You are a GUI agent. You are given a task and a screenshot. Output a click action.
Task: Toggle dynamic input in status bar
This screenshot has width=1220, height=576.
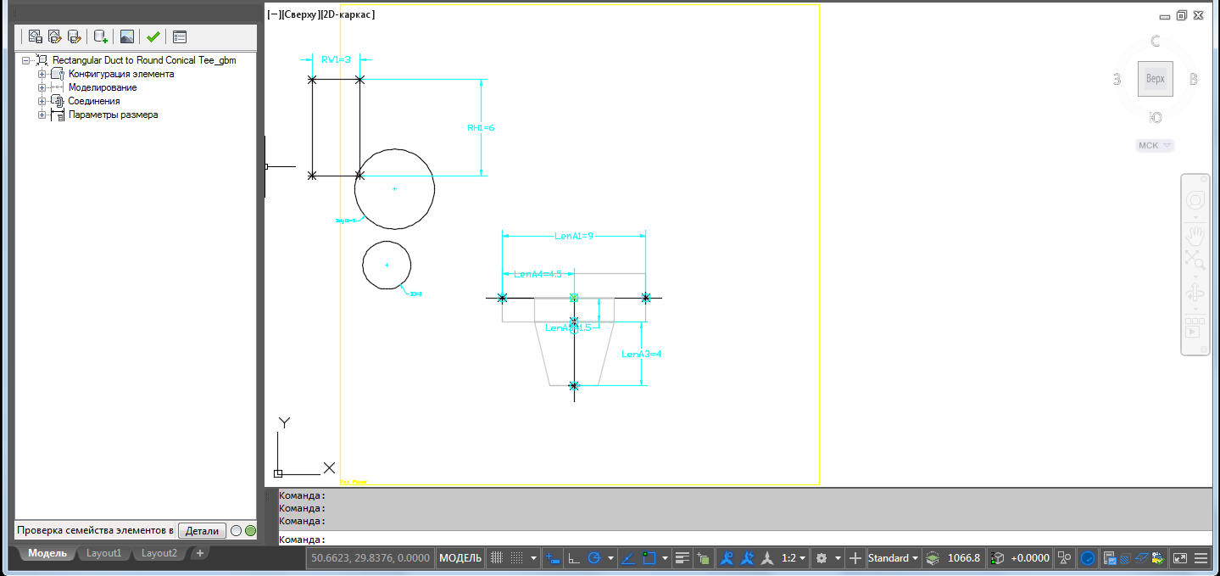pos(553,558)
